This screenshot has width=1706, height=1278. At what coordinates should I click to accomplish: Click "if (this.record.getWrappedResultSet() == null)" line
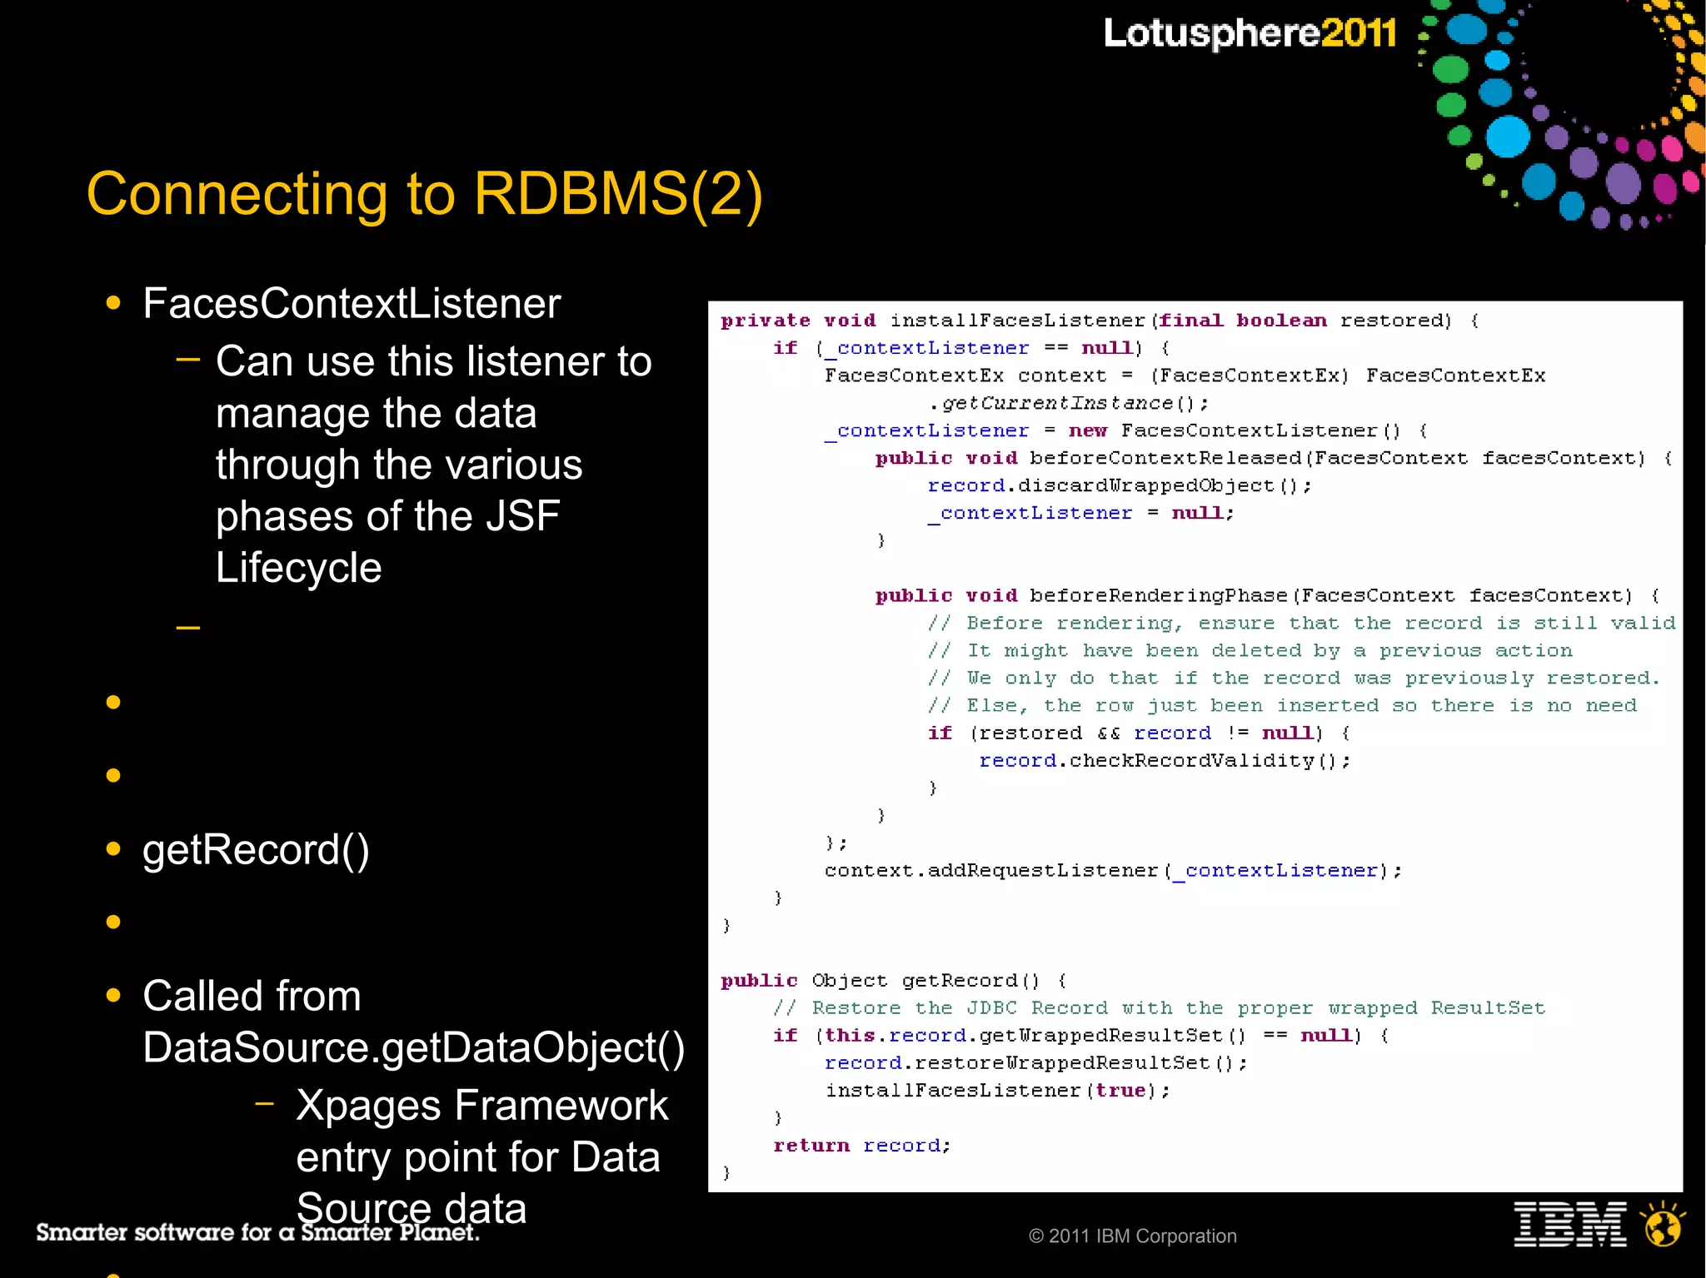click(1080, 1035)
